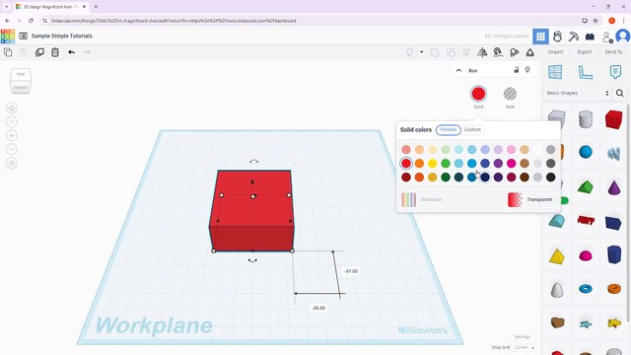Set the box to Hole
The width and height of the screenshot is (631, 355).
pyautogui.click(x=510, y=95)
